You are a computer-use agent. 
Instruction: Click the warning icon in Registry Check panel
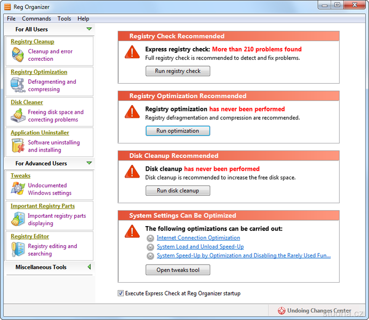click(132, 52)
